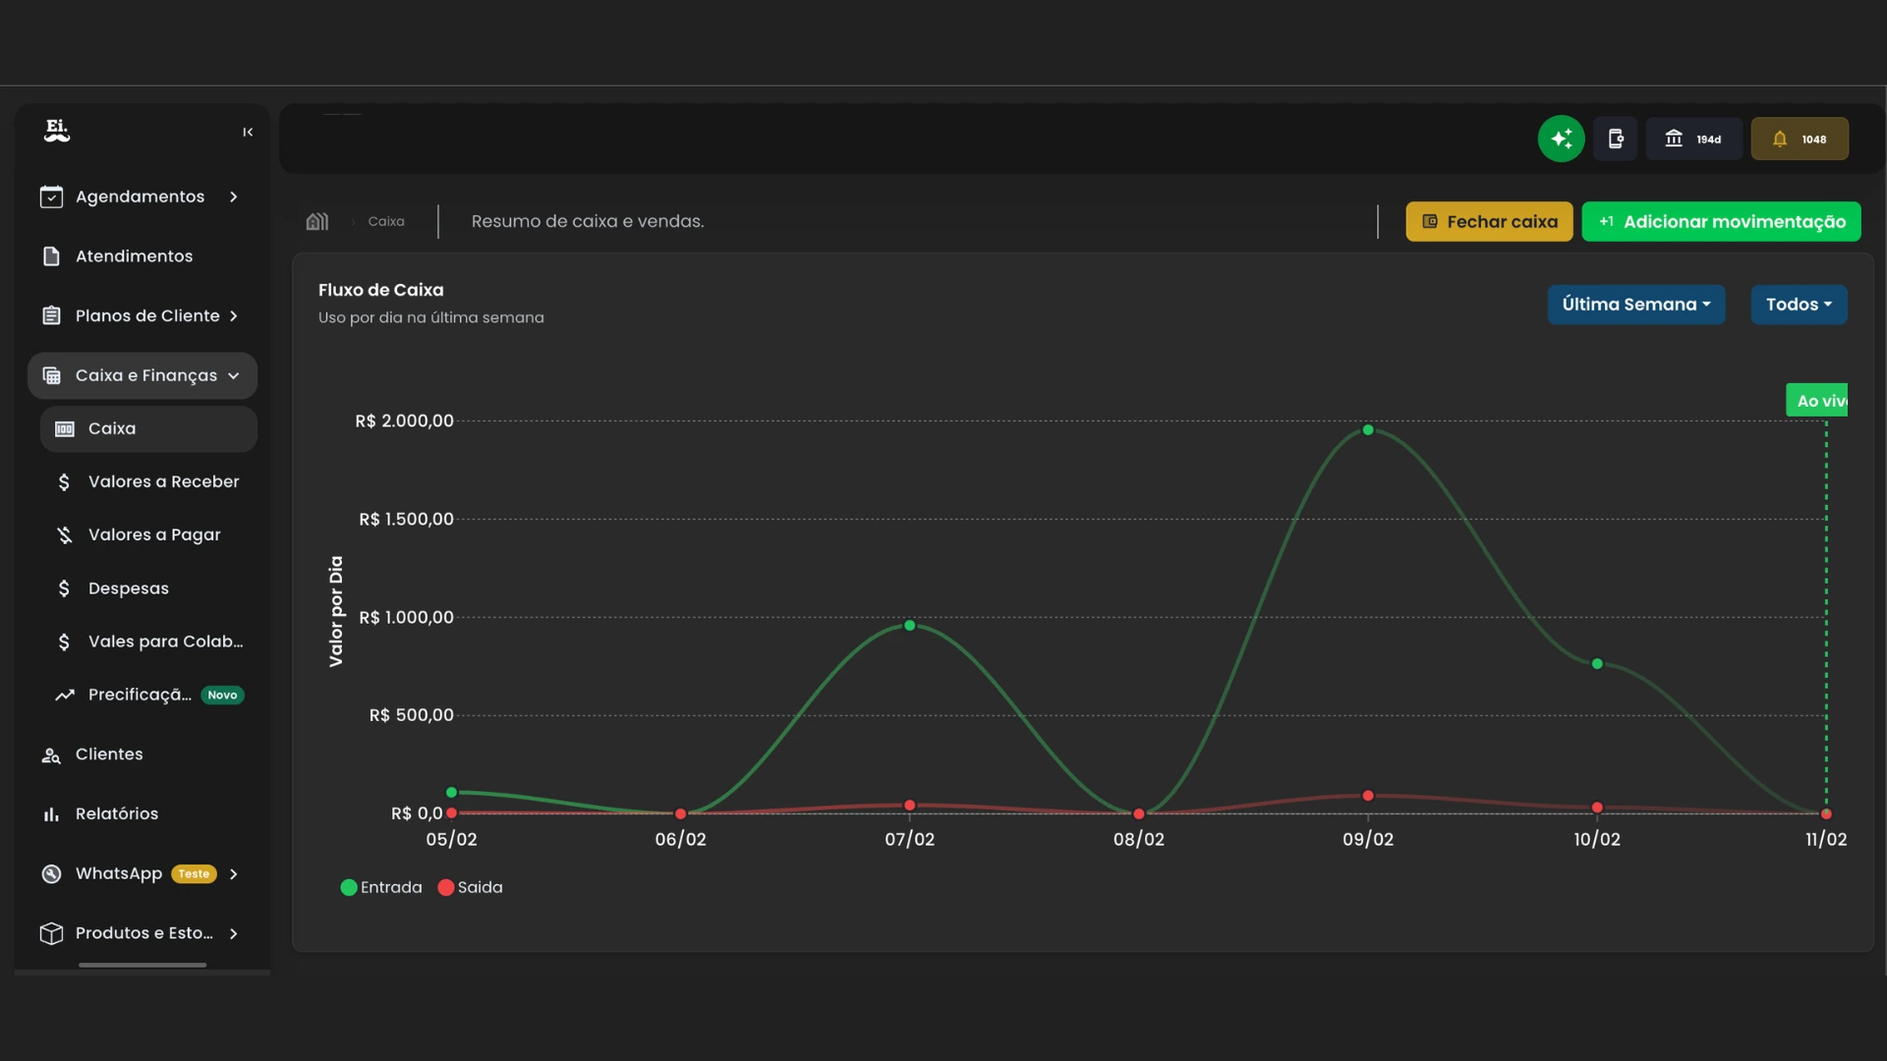Click the Adicionar movimentação button

pos(1720,222)
